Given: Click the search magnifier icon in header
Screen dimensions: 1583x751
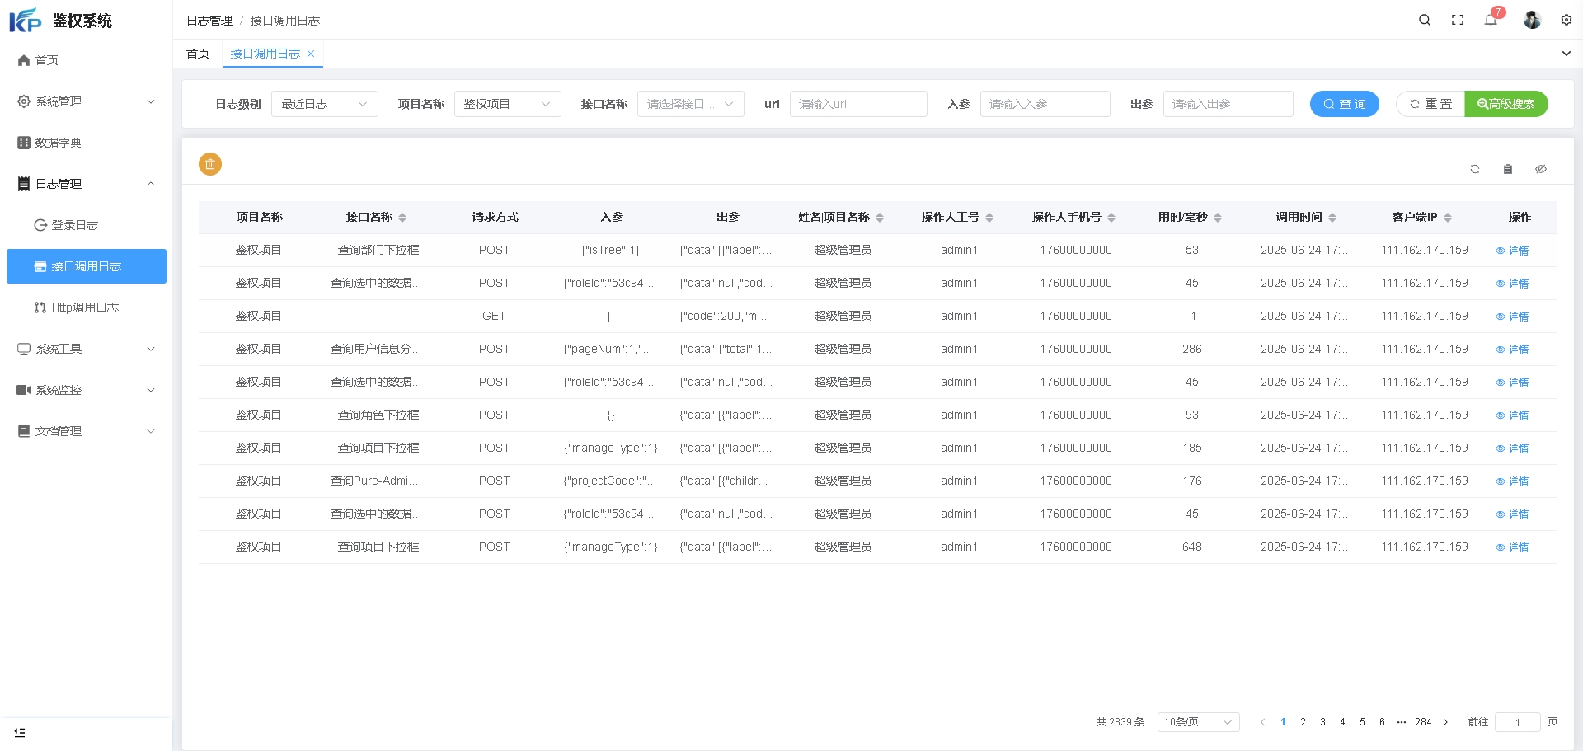Looking at the screenshot, I should click(1424, 20).
